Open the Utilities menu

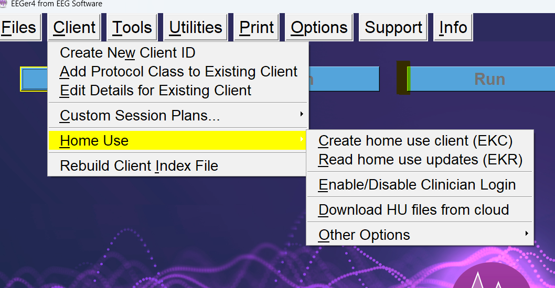[195, 27]
